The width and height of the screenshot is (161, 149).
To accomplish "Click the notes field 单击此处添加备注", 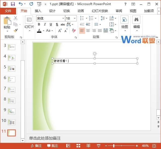I will (45, 138).
